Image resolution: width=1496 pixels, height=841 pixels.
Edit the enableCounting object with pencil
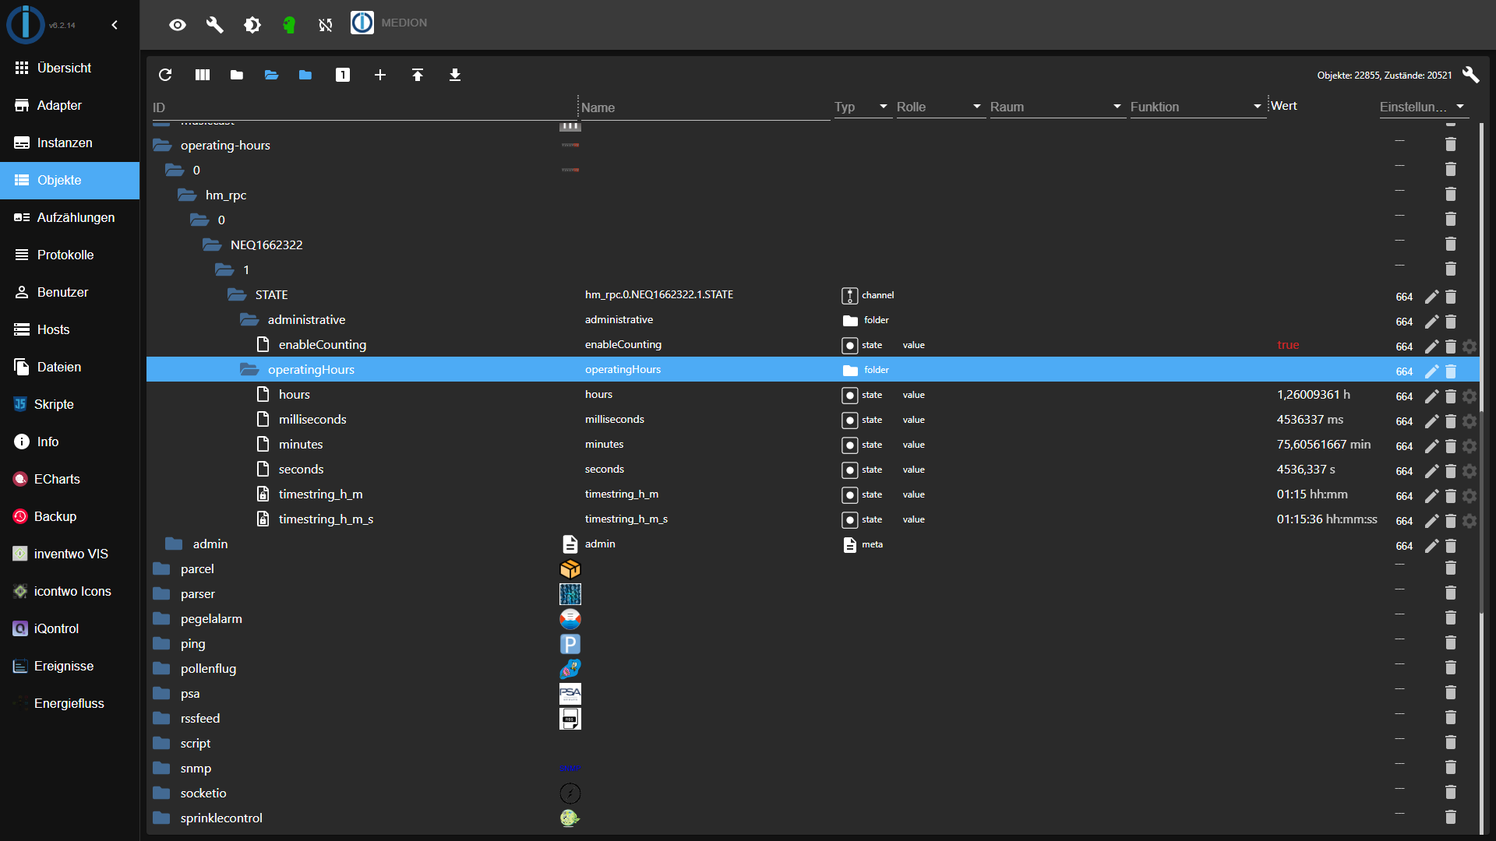1431,347
